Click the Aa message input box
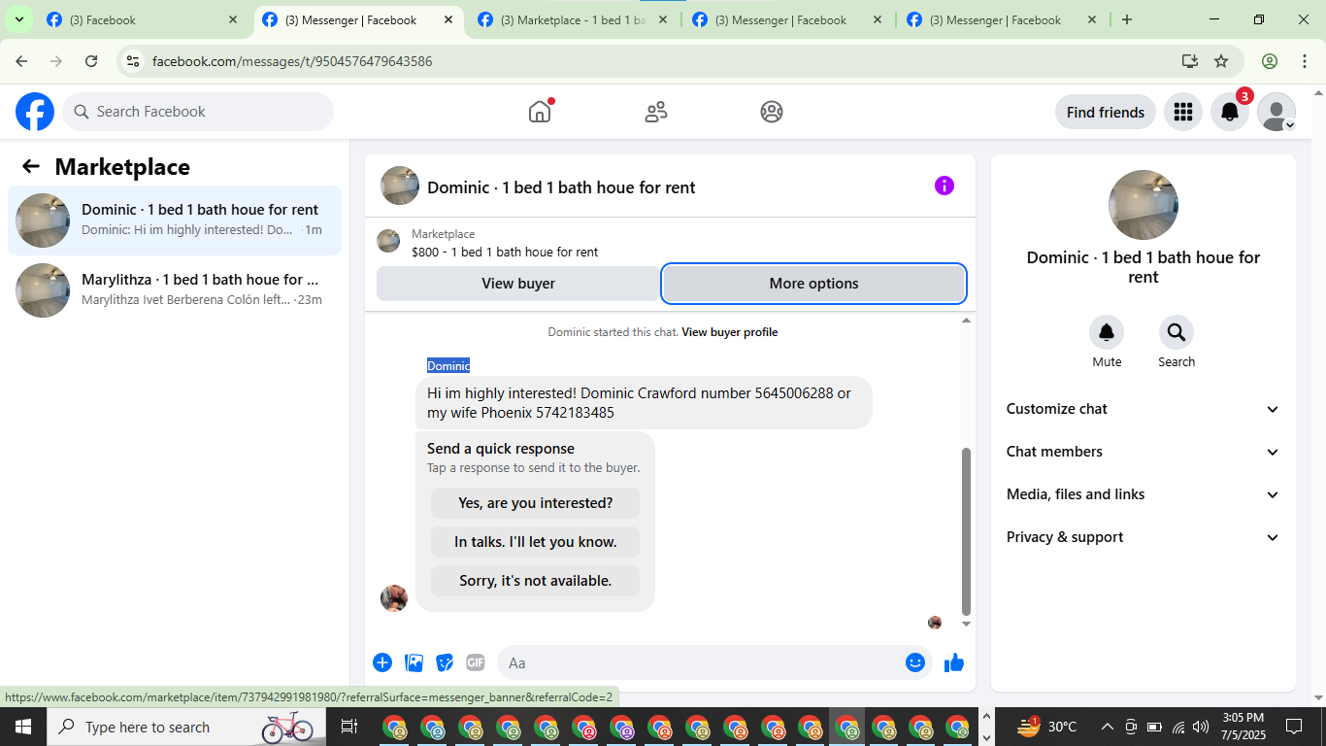The image size is (1326, 746). [x=714, y=662]
